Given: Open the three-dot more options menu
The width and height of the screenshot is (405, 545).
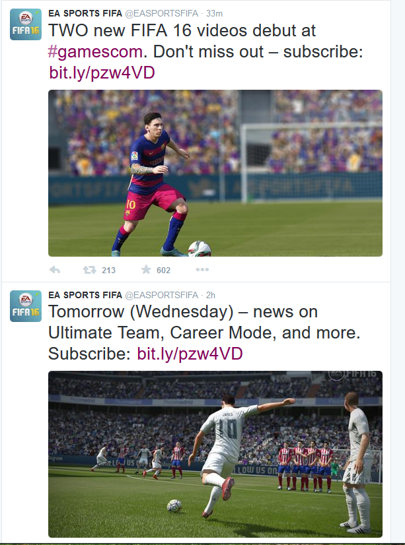Looking at the screenshot, I should tap(202, 269).
